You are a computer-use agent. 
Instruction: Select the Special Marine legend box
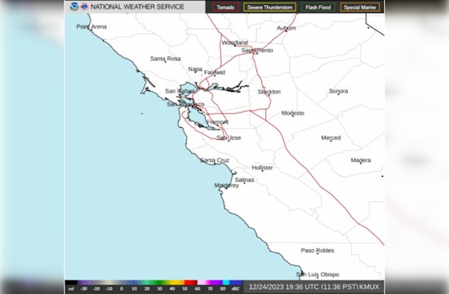coord(360,7)
